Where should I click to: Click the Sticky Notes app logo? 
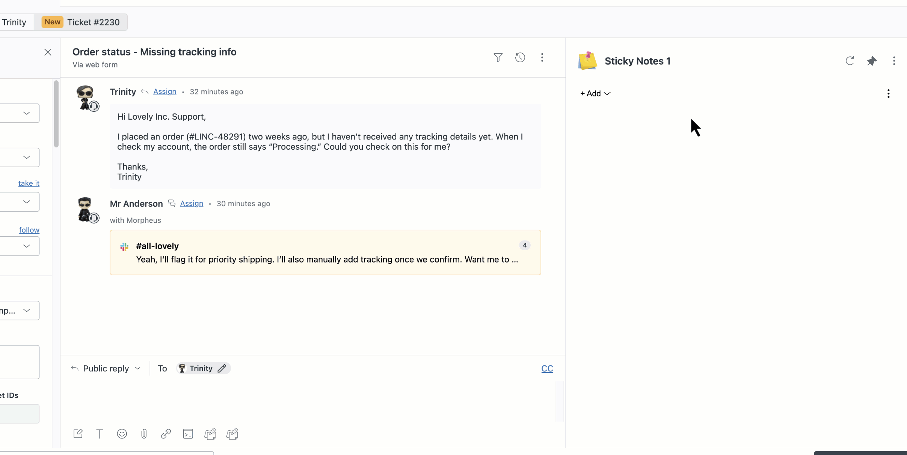click(588, 61)
